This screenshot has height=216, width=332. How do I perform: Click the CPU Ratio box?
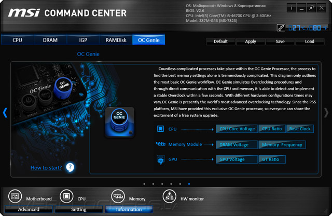pyautogui.click(x=272, y=129)
